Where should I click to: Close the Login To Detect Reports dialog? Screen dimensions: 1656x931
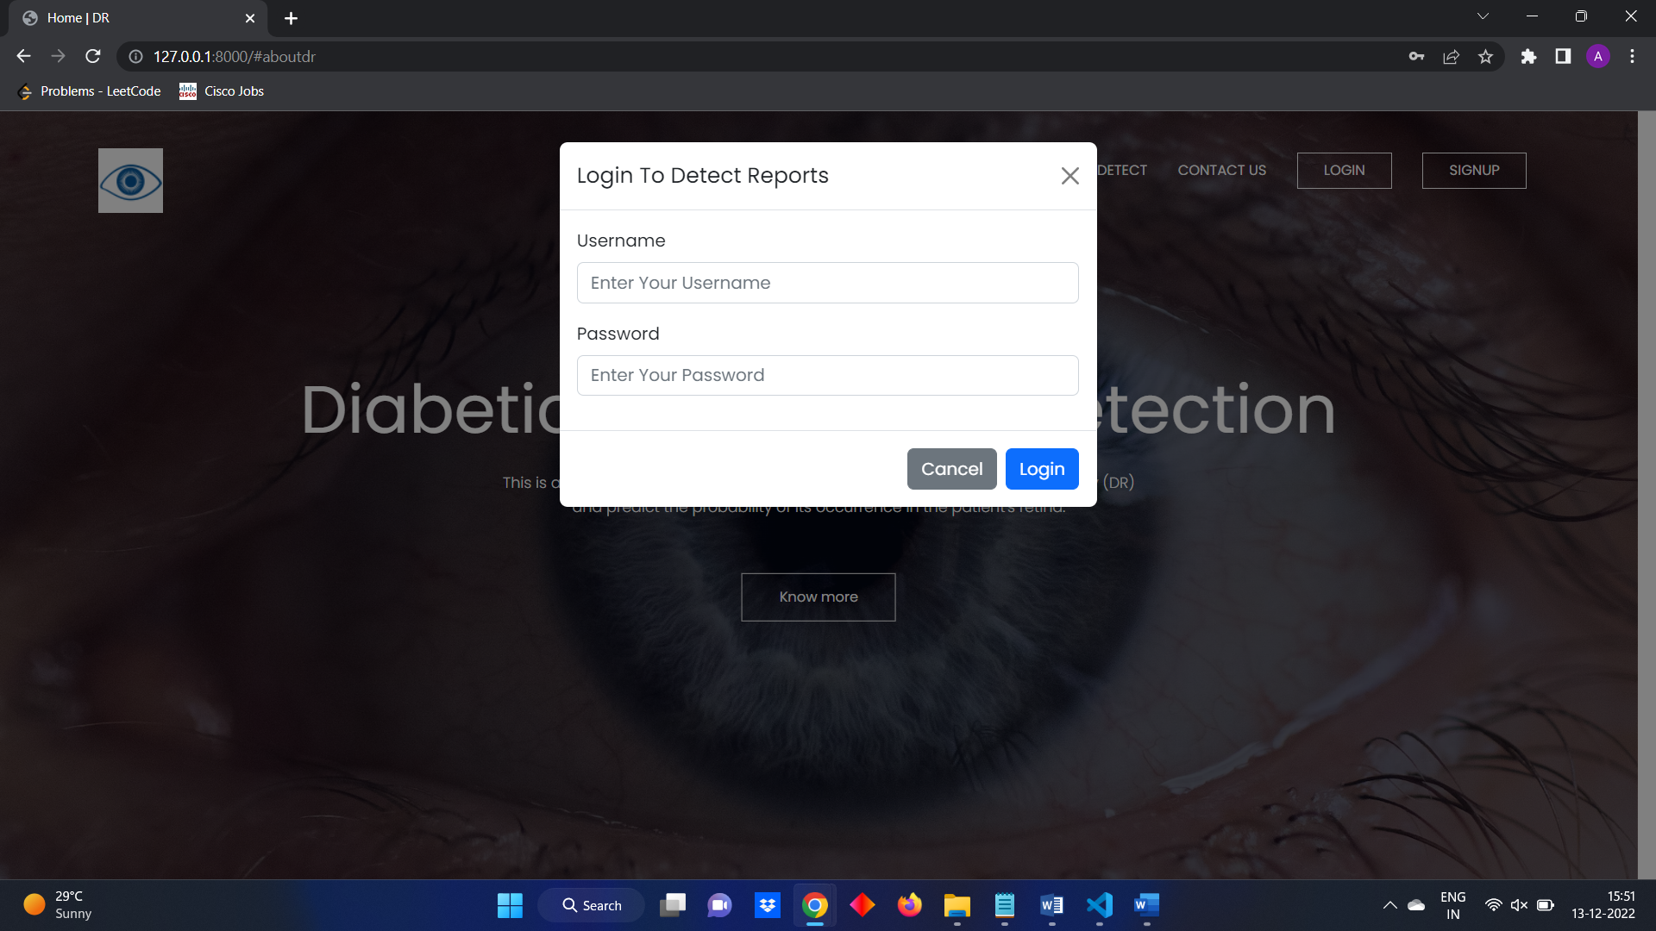(x=1069, y=175)
